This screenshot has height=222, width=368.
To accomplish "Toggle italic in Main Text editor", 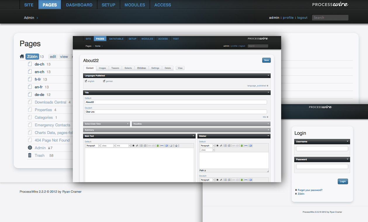I will (x=137, y=146).
